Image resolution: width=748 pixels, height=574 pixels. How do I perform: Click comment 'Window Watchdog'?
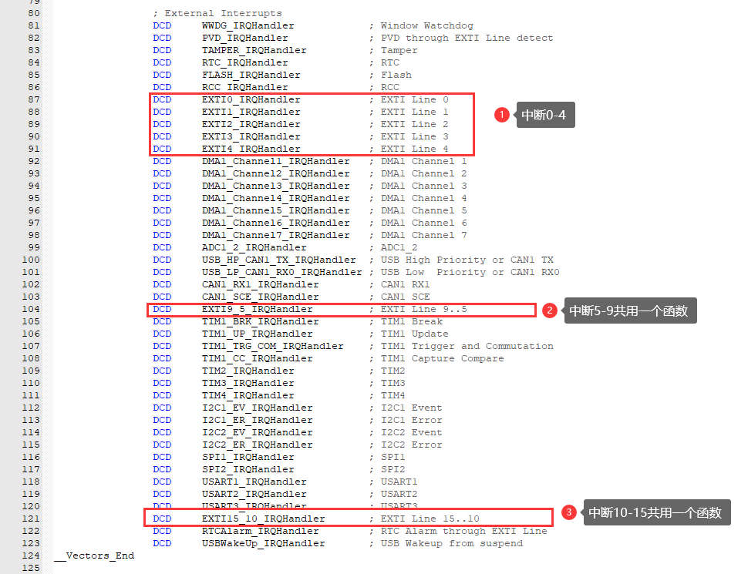(427, 25)
